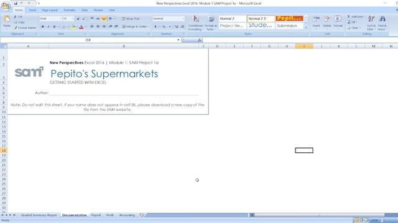
Task: Switch to the Insert ribbon tab
Action: [x=32, y=10]
